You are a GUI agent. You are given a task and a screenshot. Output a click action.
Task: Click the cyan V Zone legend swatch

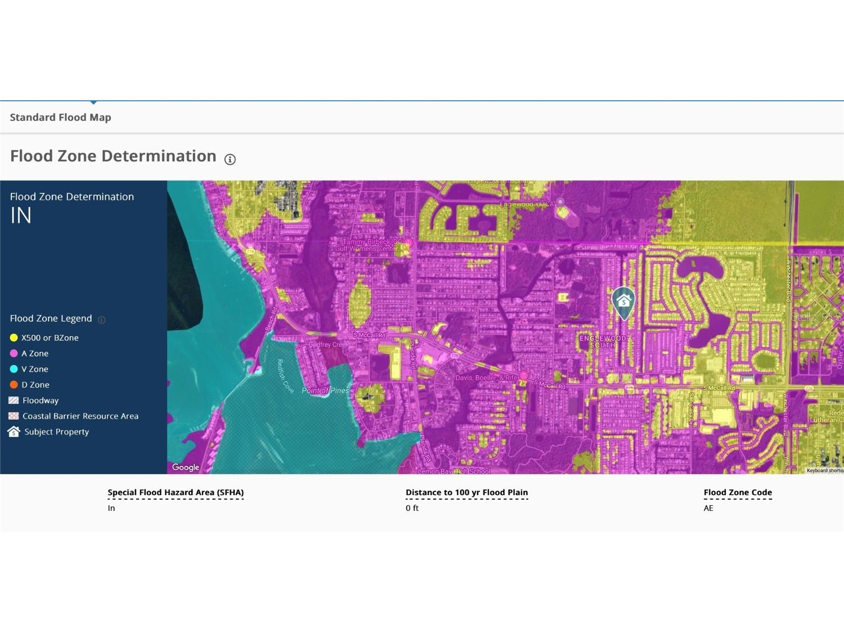click(14, 369)
